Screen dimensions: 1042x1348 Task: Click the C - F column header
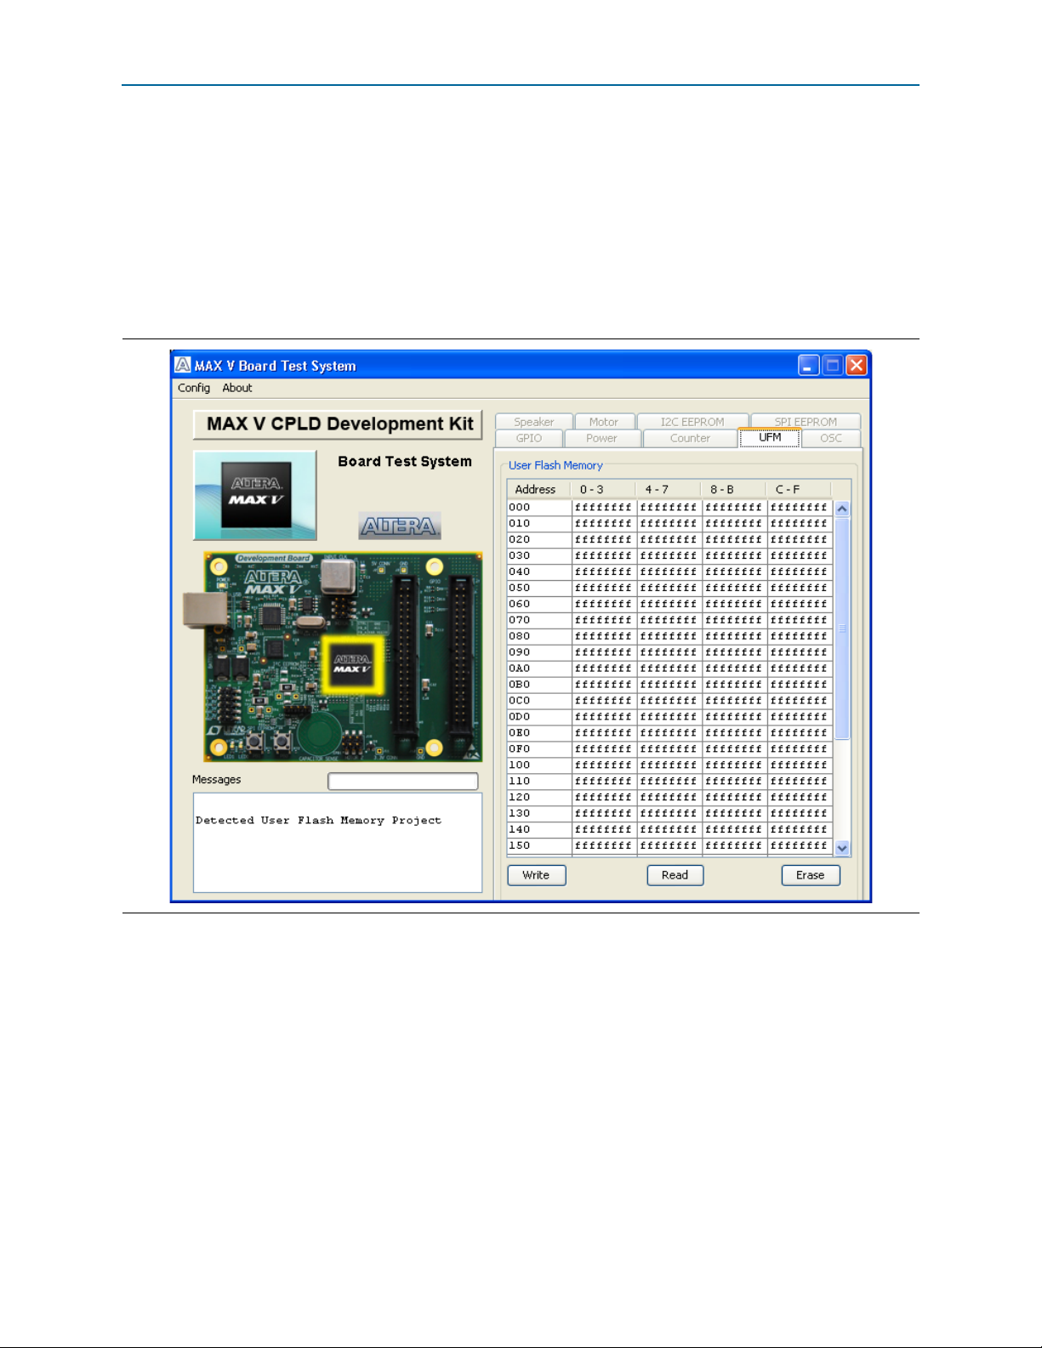[x=799, y=490]
